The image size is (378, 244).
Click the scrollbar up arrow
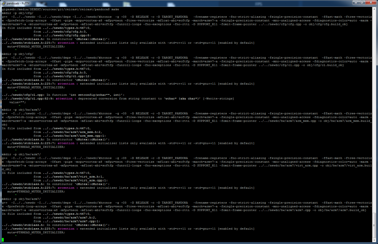click(374, 9)
